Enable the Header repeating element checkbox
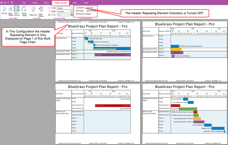Screen dimensions: 228x145 pos(77,8)
